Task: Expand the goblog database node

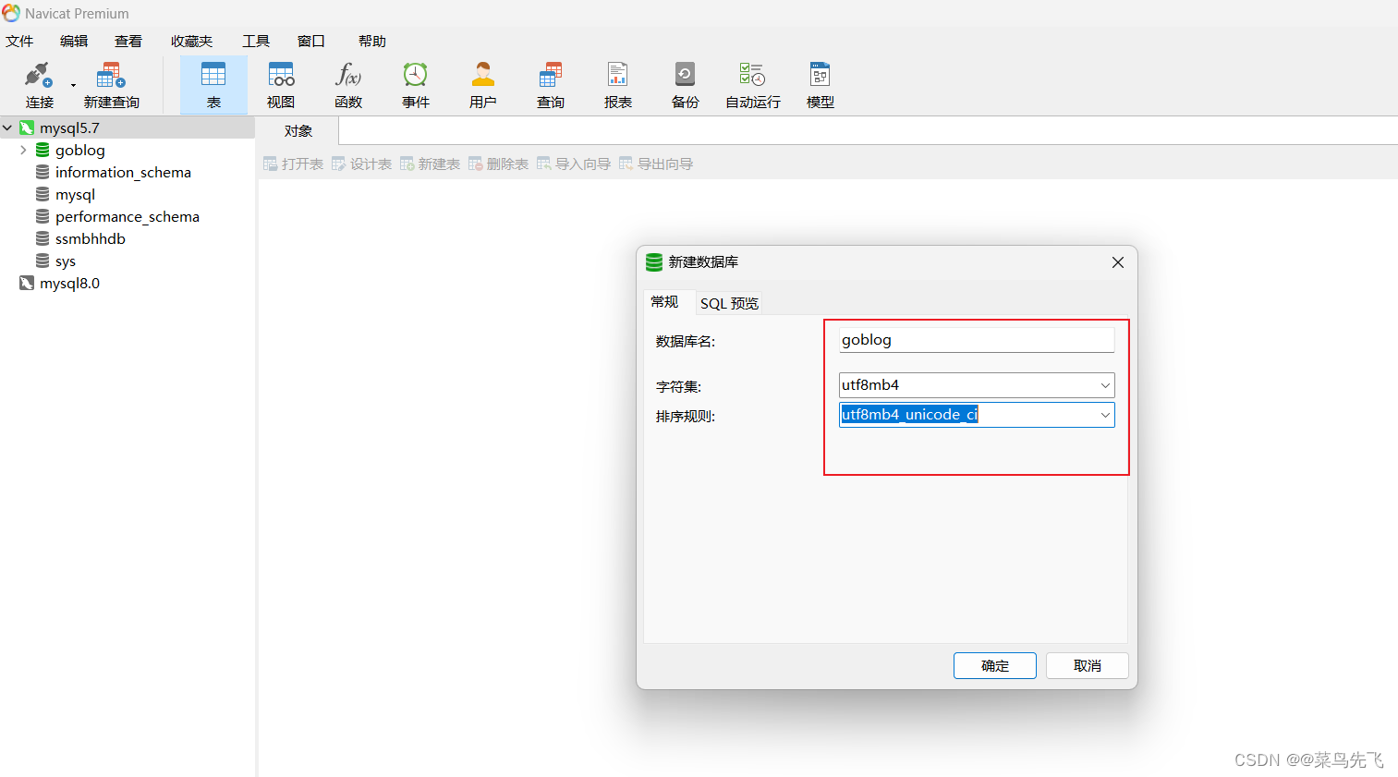Action: [x=23, y=150]
